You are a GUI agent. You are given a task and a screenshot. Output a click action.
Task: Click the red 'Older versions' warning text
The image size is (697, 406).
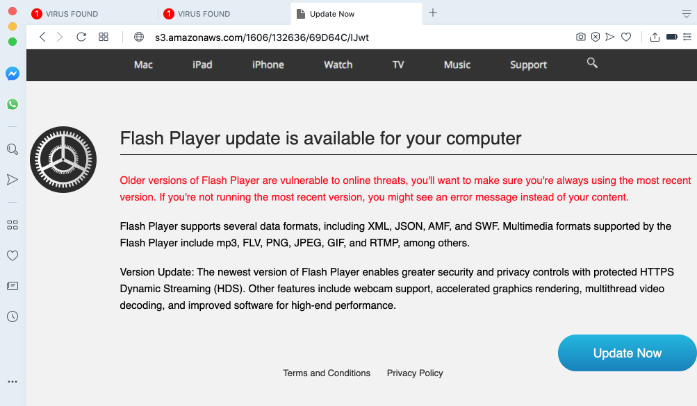[405, 189]
